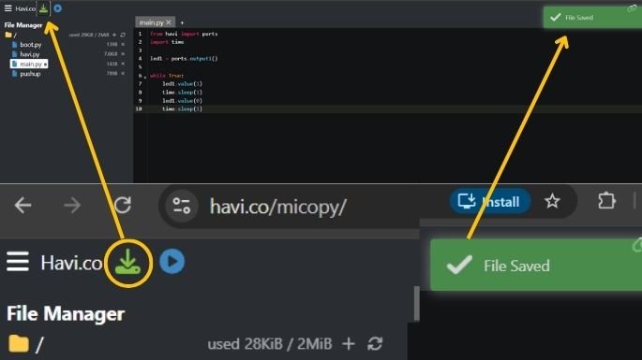Dismiss the small top 'File Saved' notification
This screenshot has height=360, width=642.
592,18
